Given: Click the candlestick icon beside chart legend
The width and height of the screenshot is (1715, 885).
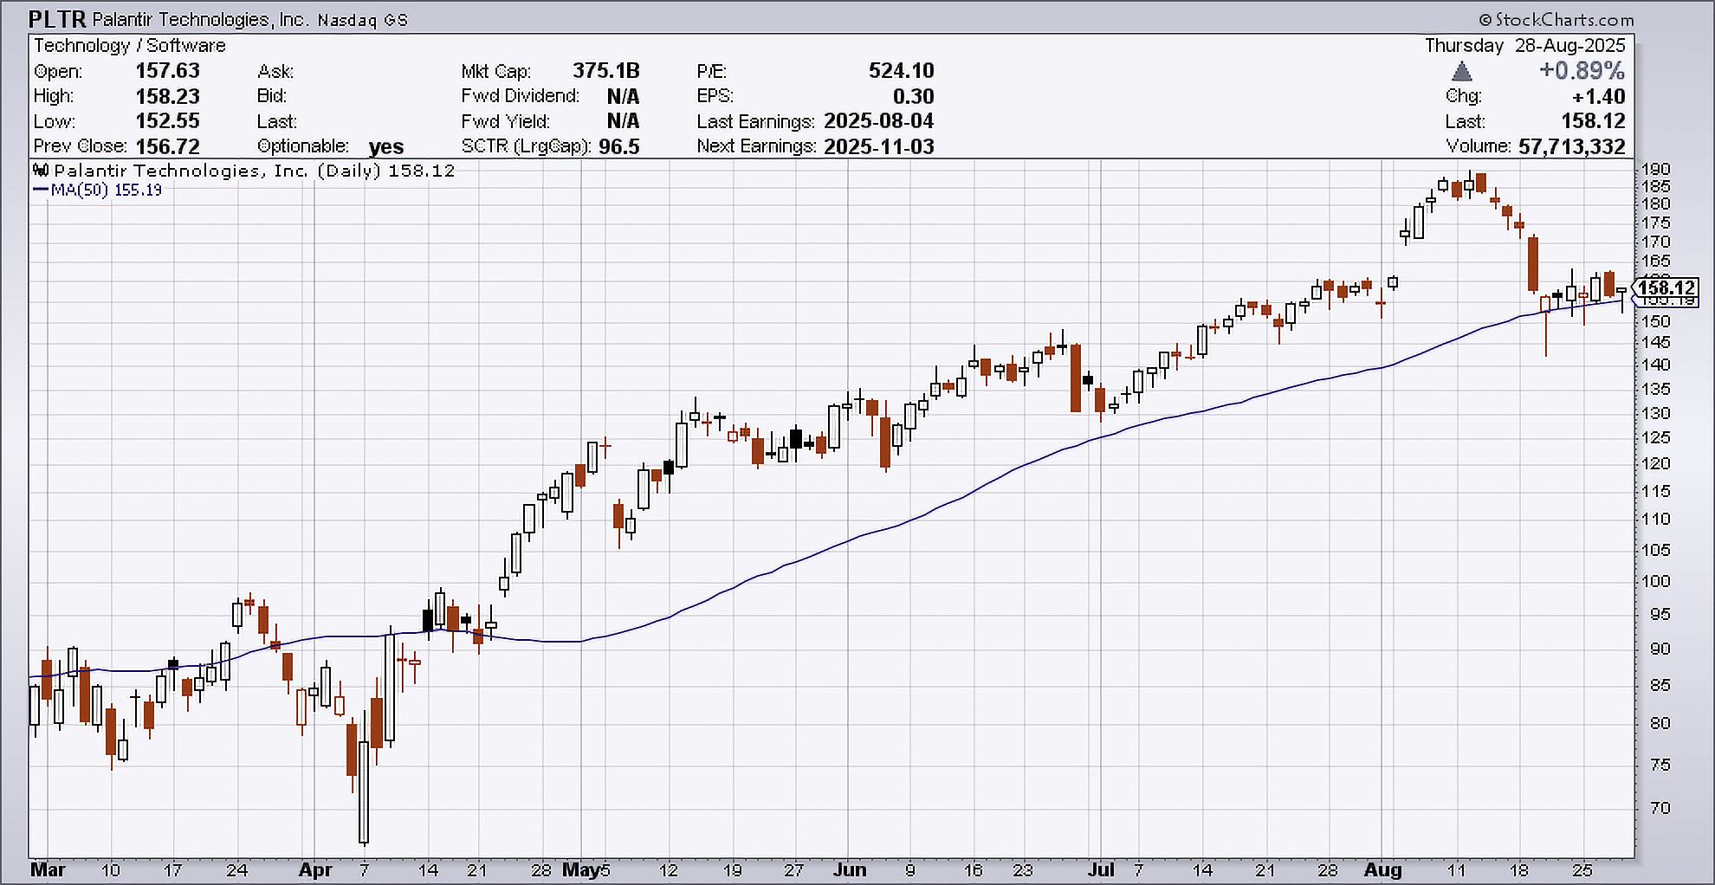Looking at the screenshot, I should pyautogui.click(x=41, y=171).
